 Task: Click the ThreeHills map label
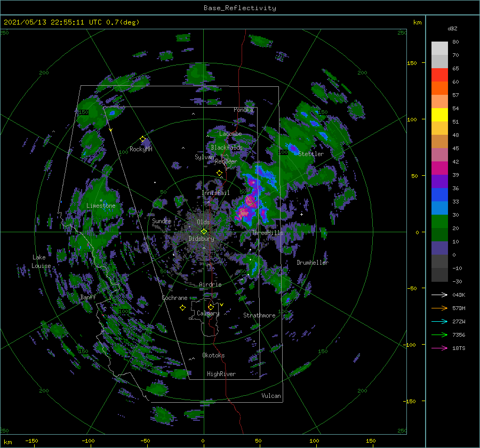[268, 233]
